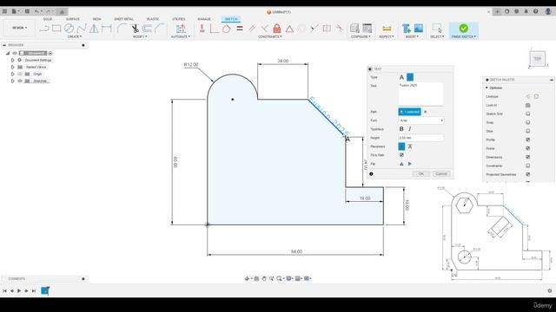Switch to the Mesh tab
556x312 pixels.
click(96, 19)
